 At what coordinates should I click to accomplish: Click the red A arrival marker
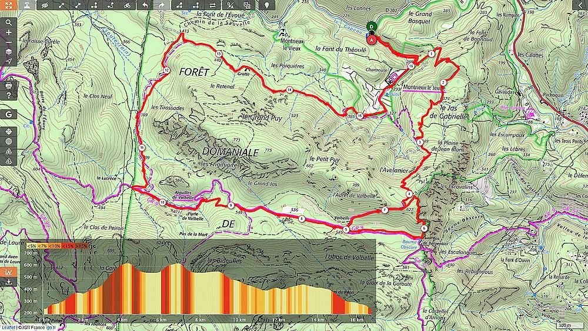371,40
